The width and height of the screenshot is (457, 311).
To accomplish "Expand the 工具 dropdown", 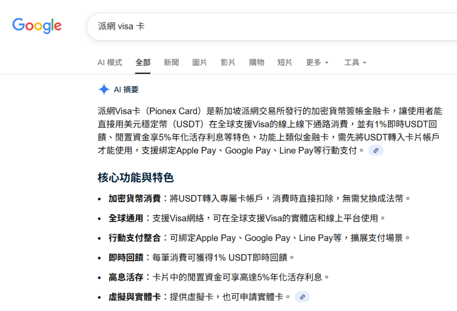I will pos(355,62).
